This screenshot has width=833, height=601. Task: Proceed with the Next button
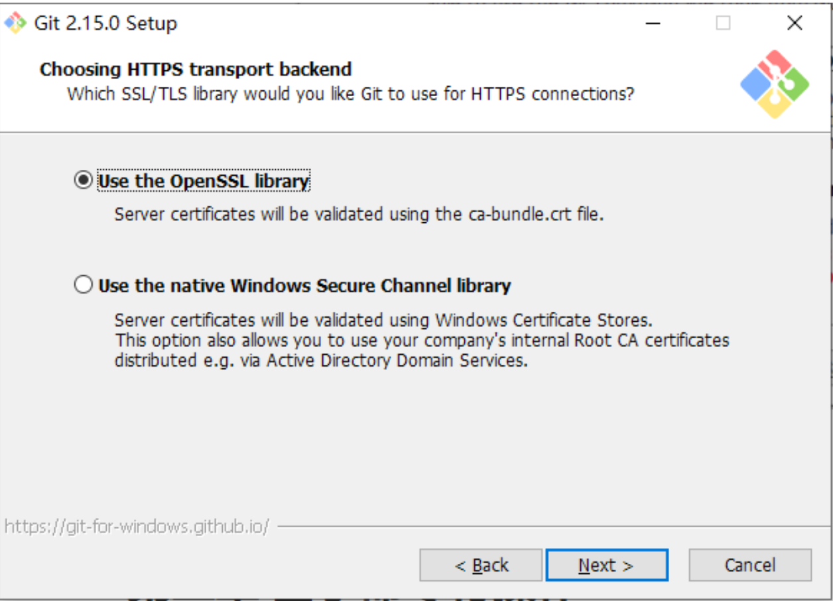point(606,565)
